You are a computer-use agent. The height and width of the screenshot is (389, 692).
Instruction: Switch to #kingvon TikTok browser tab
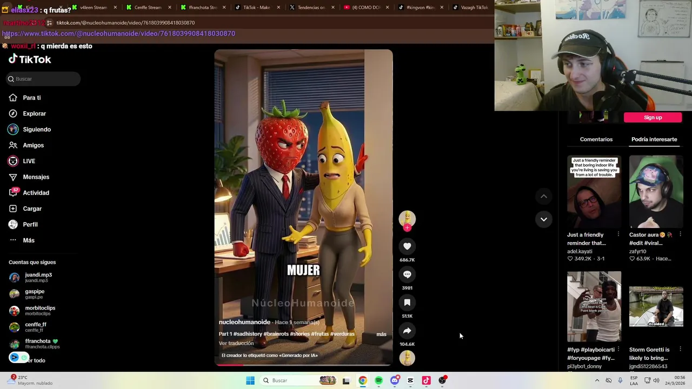(x=421, y=8)
